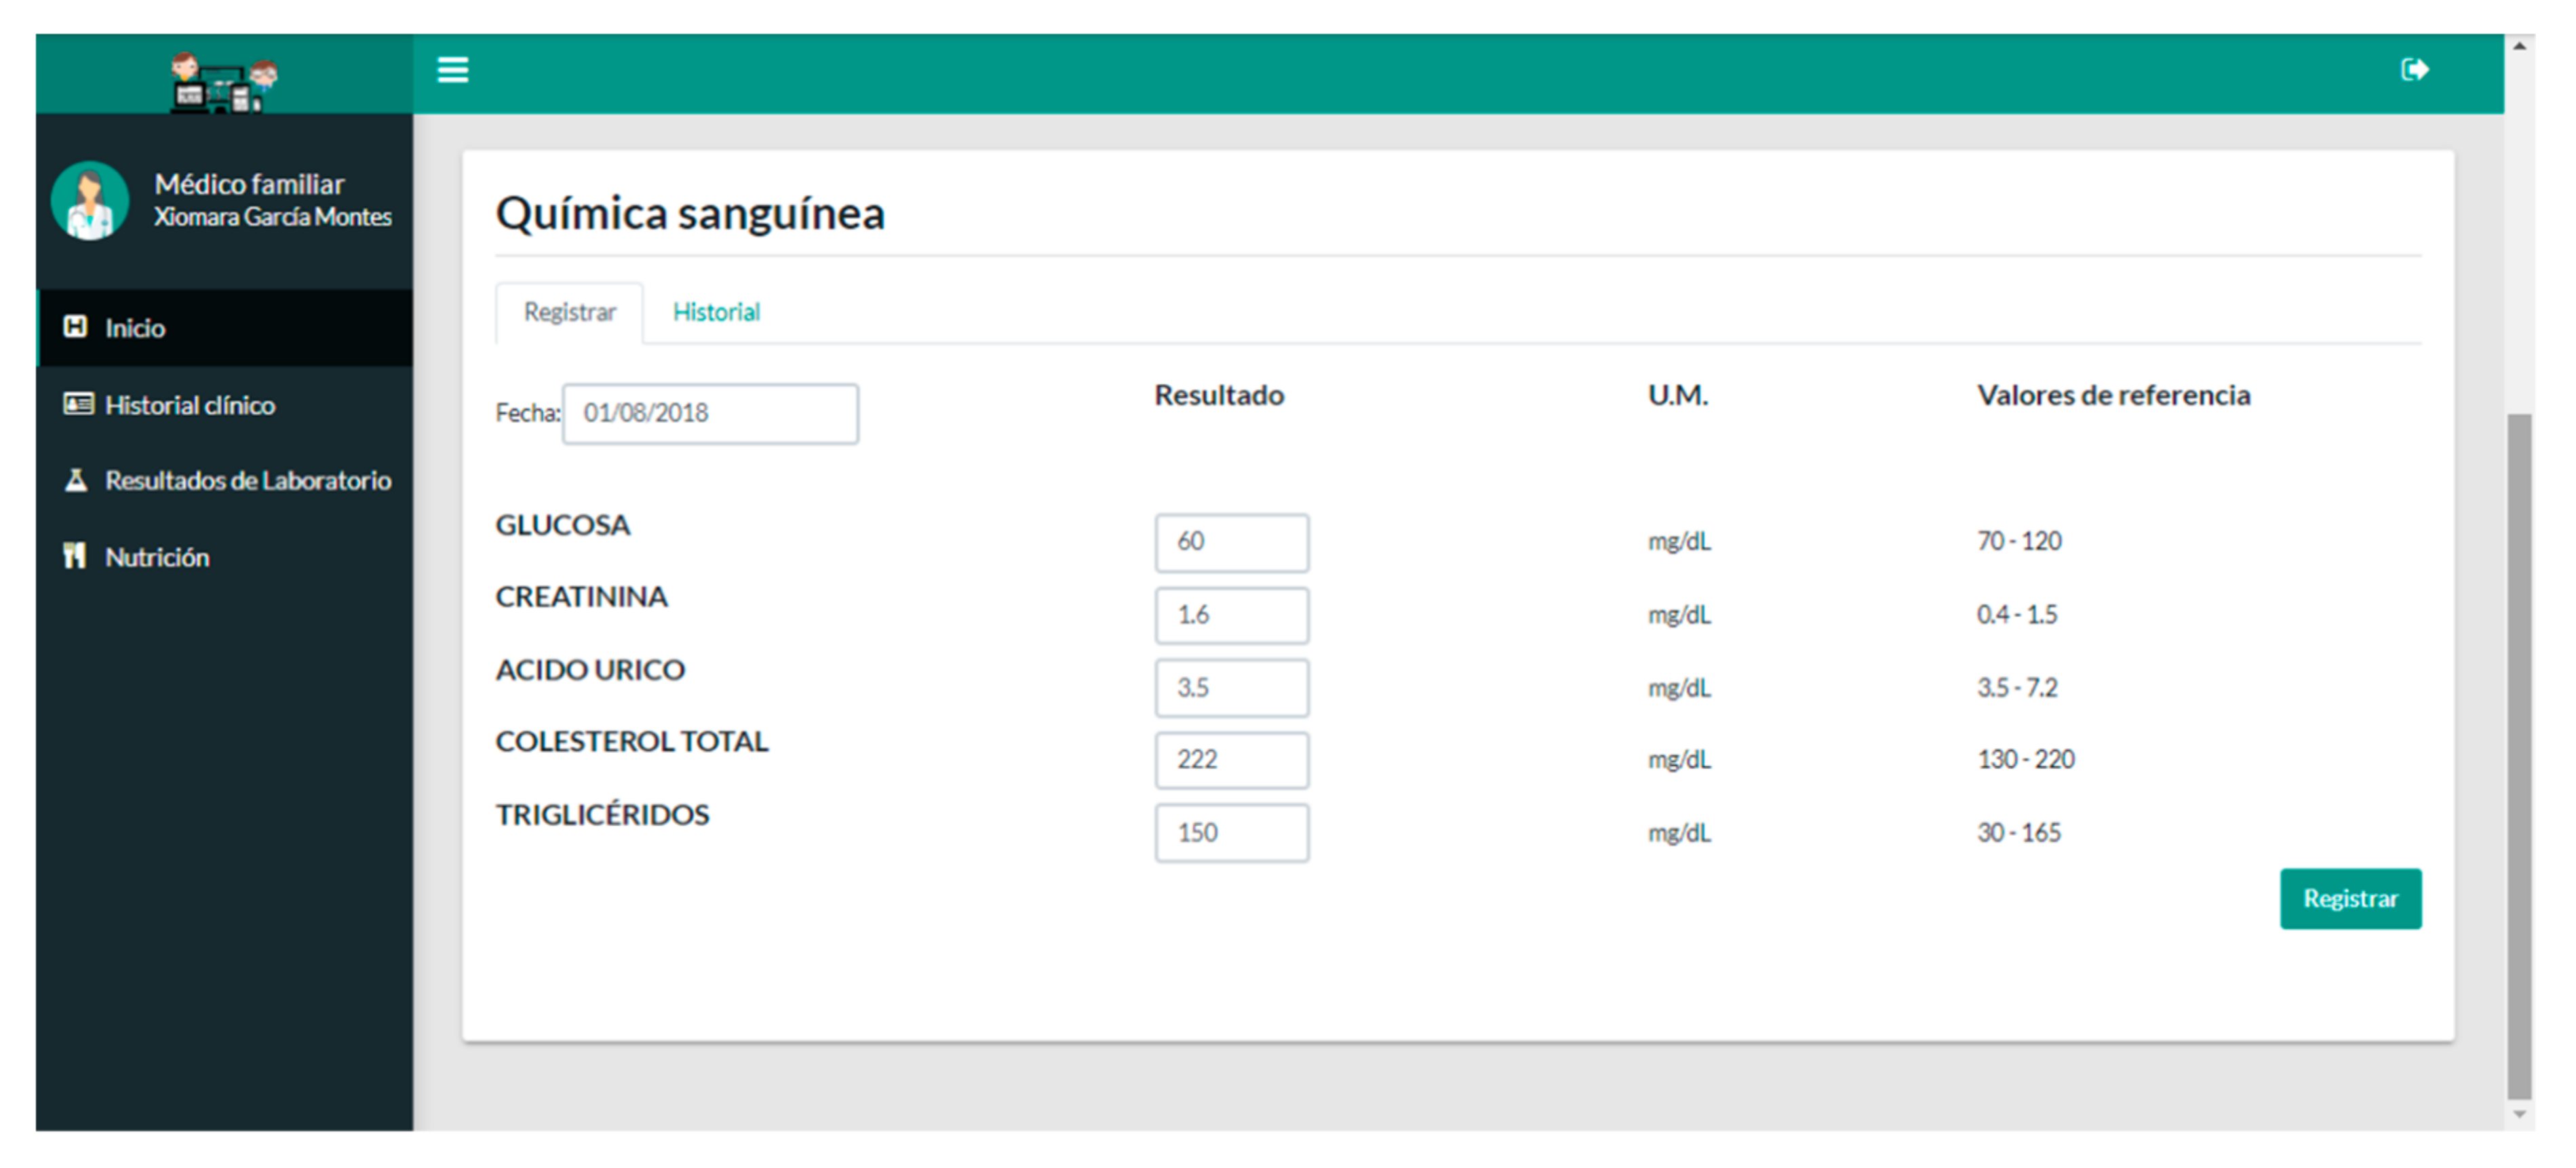Viewport: 2576px width, 1168px height.
Task: Click the doctor profile avatar
Action: pos(90,201)
